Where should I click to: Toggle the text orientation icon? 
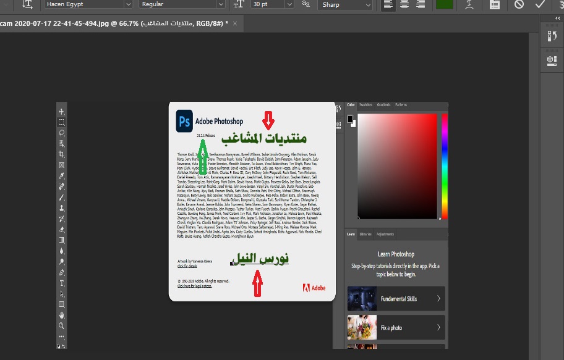tap(27, 4)
